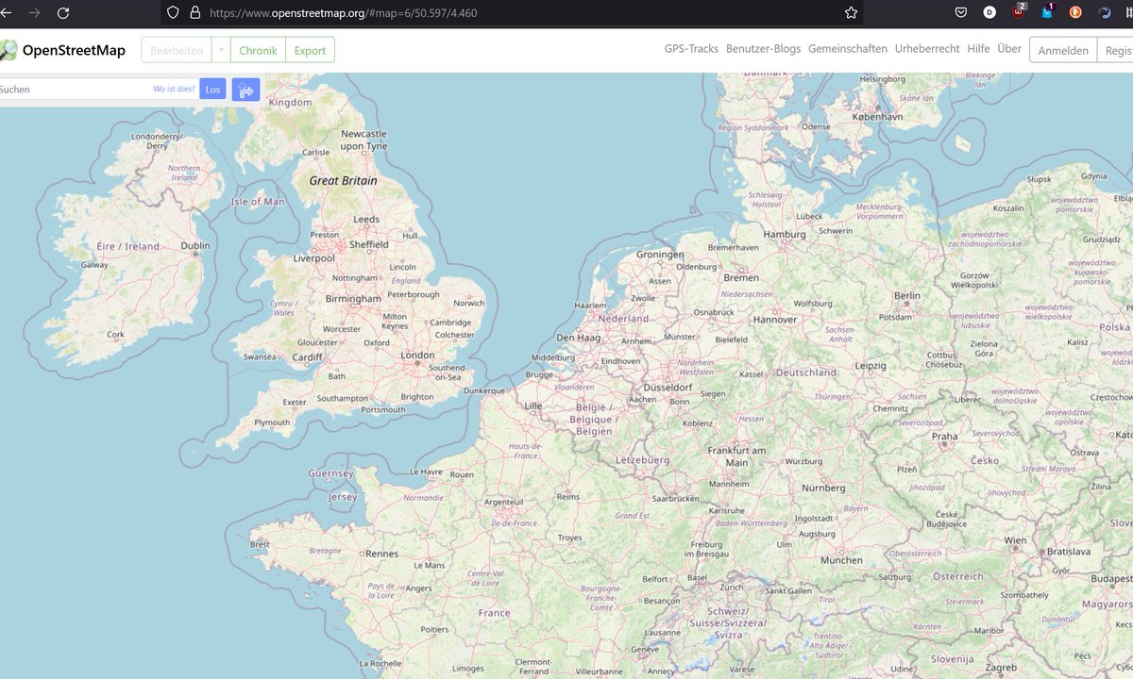Viewport: 1133px width, 679px height.
Task: Open the blue ghost extension icon with badge
Action: (x=1047, y=12)
